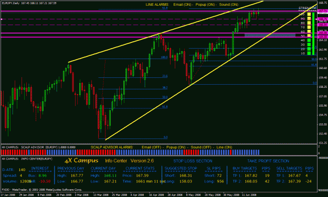Click current day high value 168.11
The height and width of the screenshot is (197, 328).
110,176
